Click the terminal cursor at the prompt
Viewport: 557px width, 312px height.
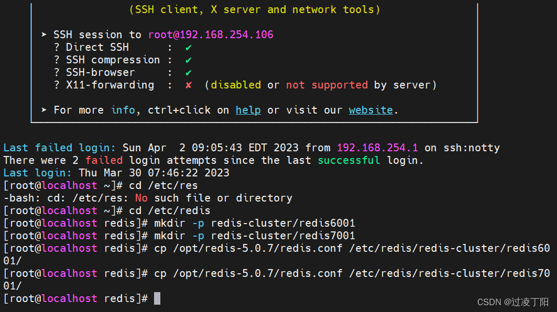(x=157, y=298)
